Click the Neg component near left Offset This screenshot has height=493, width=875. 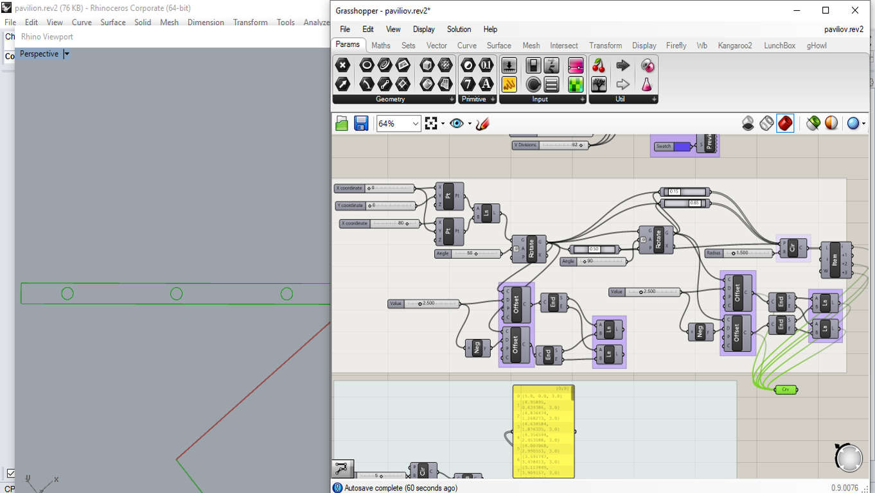(477, 348)
